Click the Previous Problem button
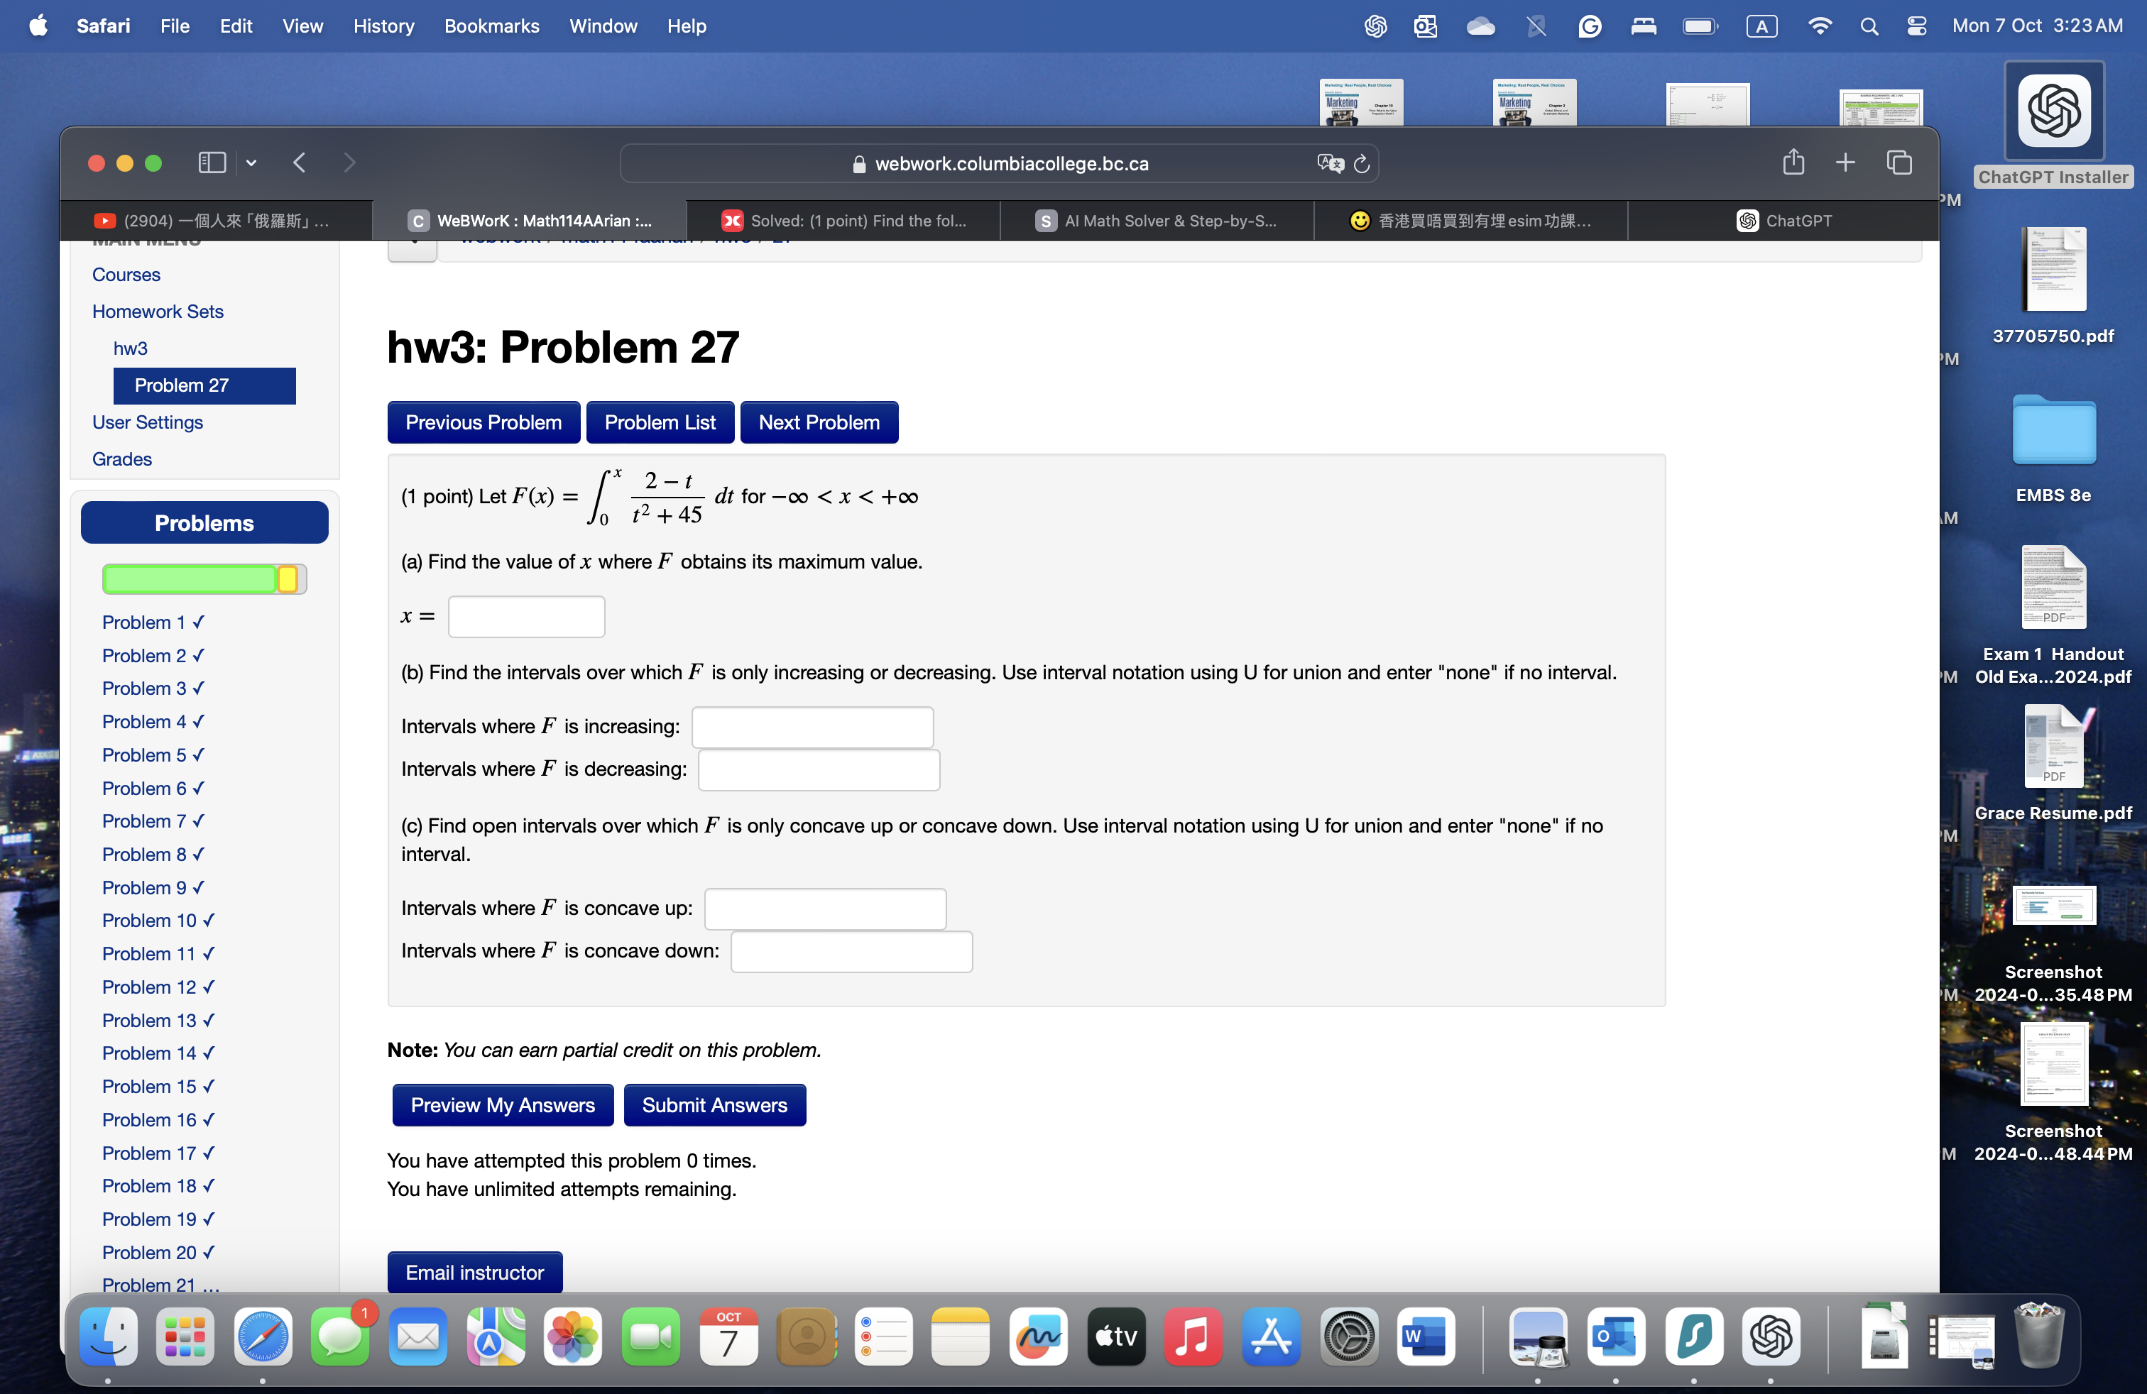 484,421
